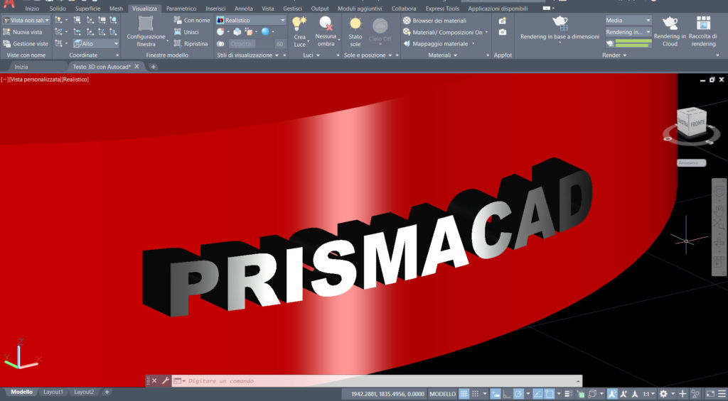Click the customize wrench icon in command line
The image size is (728, 401).
165,380
